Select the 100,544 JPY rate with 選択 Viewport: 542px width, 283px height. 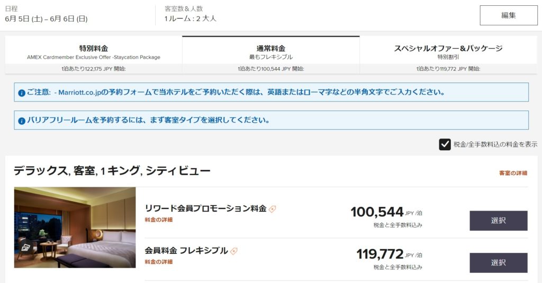click(498, 221)
